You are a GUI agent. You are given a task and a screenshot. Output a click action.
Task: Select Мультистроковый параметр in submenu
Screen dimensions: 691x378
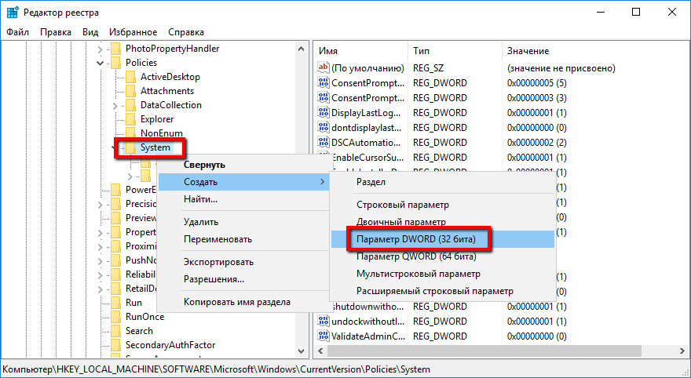[x=442, y=274]
